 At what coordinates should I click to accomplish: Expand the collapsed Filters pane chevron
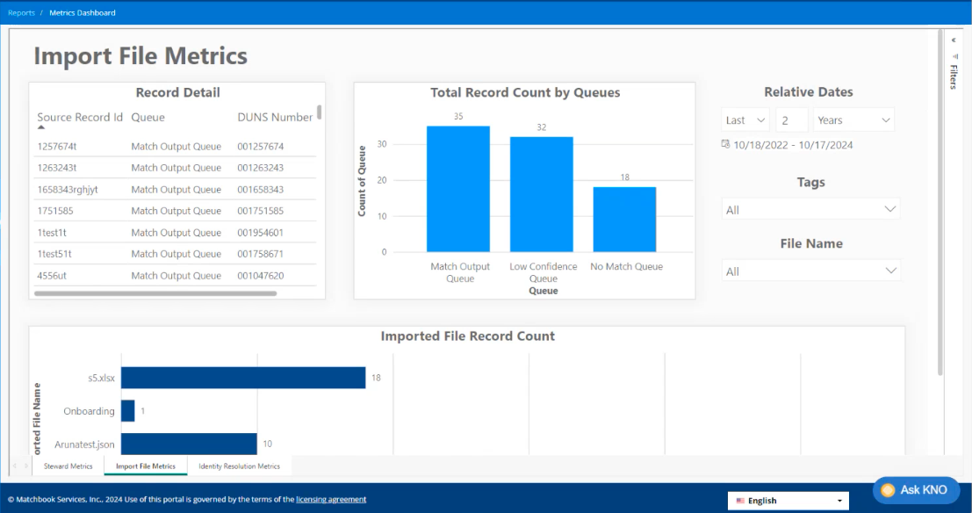(954, 40)
